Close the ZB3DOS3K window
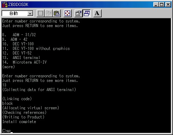The height and width of the screenshot is (135, 173). coord(168,5)
